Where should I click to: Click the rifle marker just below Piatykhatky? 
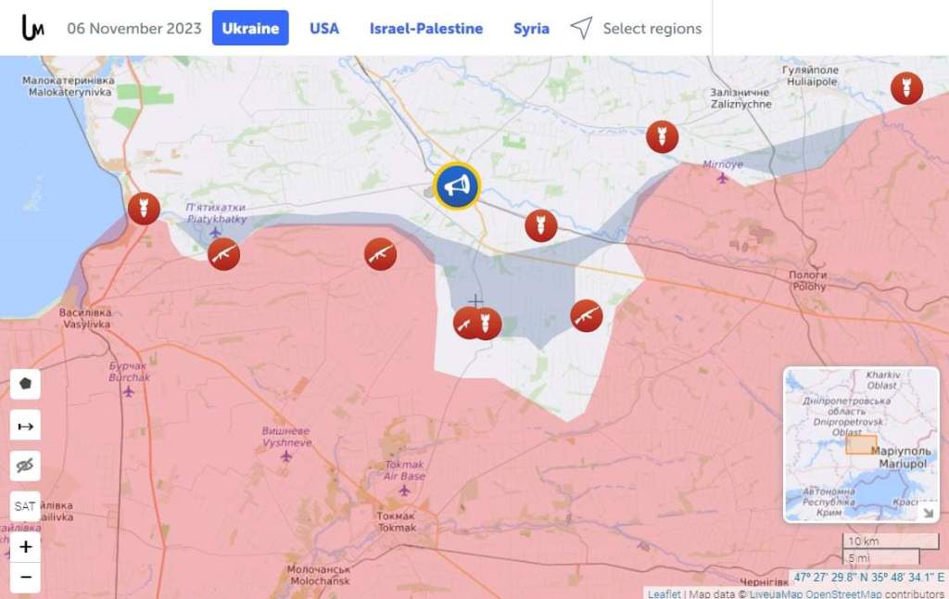tap(223, 253)
